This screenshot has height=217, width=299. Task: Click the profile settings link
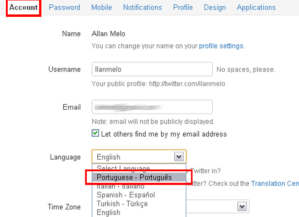(221, 46)
